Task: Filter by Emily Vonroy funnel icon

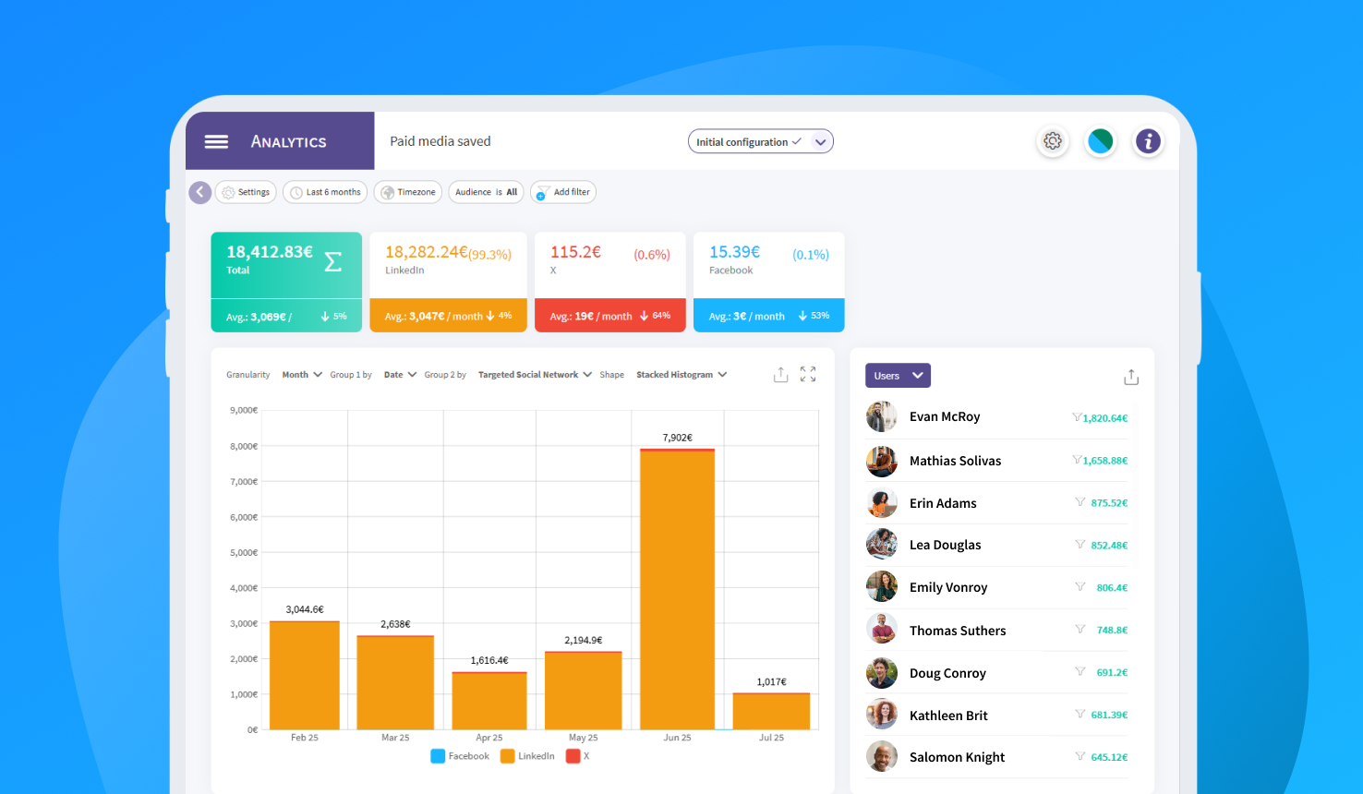Action: [x=1080, y=586]
